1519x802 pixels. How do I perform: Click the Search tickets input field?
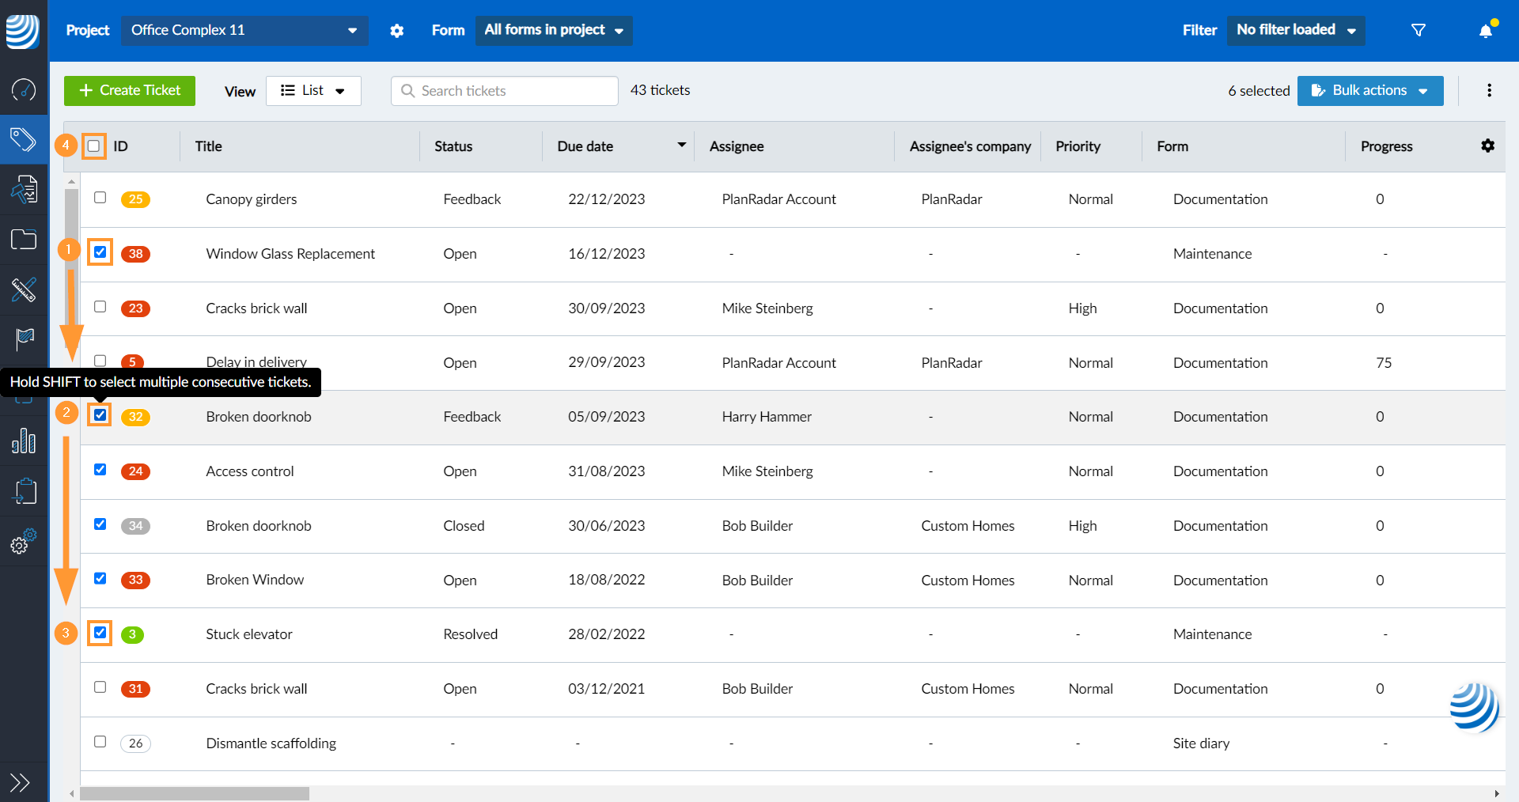(x=505, y=91)
